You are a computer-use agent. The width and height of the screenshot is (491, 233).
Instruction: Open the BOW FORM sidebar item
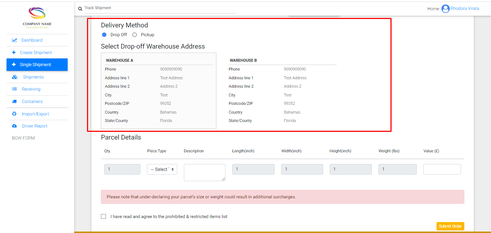23,138
